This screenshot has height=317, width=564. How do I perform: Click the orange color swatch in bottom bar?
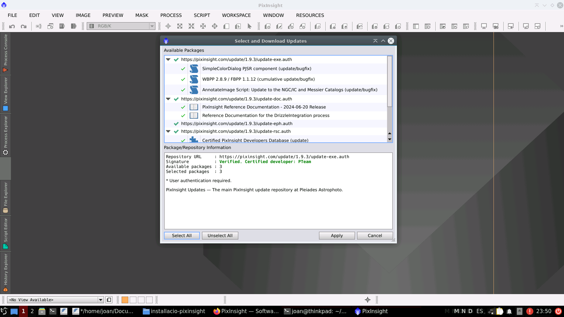[x=125, y=300]
